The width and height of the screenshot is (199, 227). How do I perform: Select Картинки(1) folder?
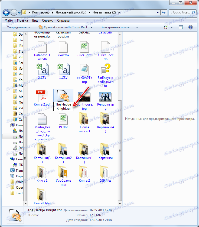point(84,154)
